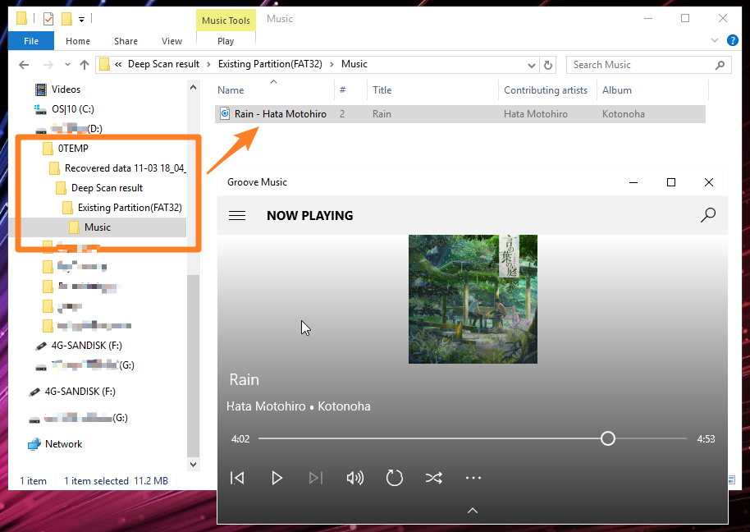Image resolution: width=750 pixels, height=532 pixels.
Task: Skip to previous track in Groove Music
Action: tap(237, 478)
